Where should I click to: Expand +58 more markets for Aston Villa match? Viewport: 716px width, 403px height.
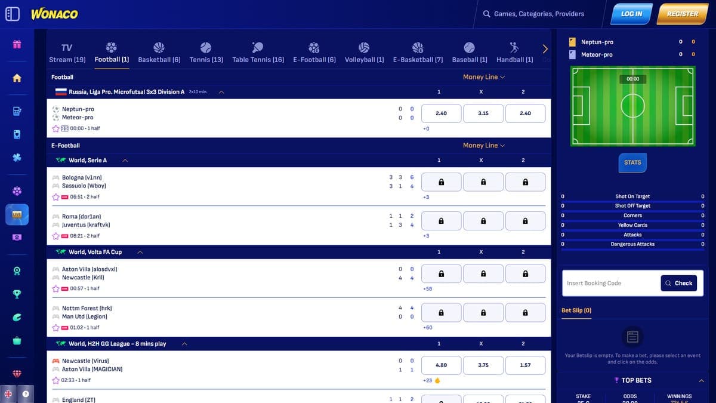coord(427,289)
